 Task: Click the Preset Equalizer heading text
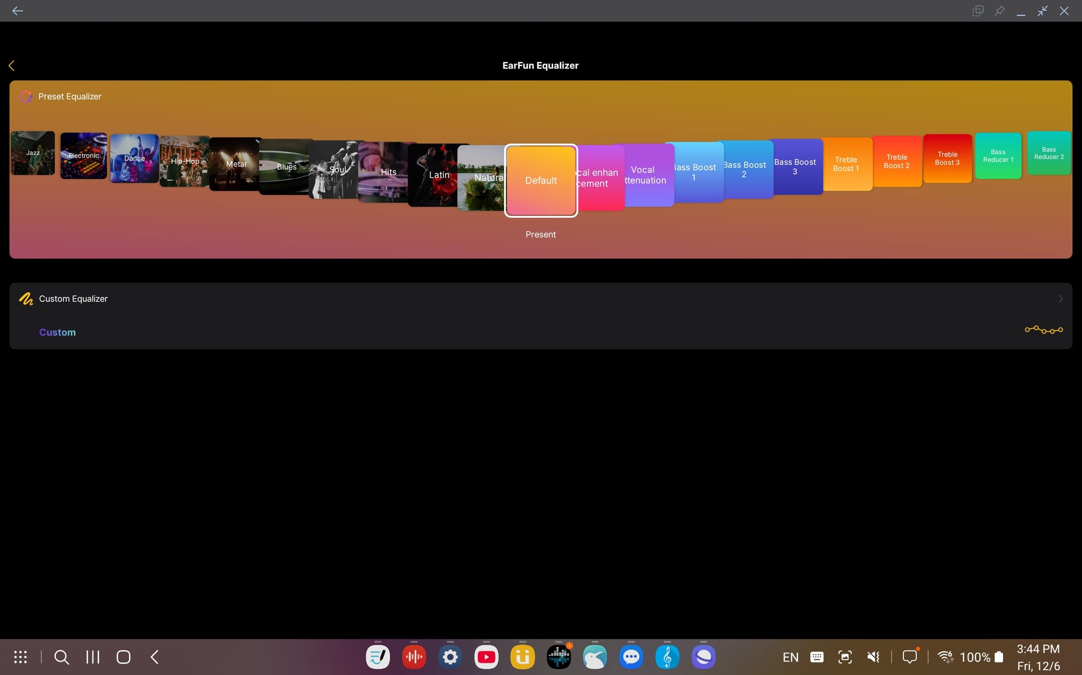[x=70, y=96]
